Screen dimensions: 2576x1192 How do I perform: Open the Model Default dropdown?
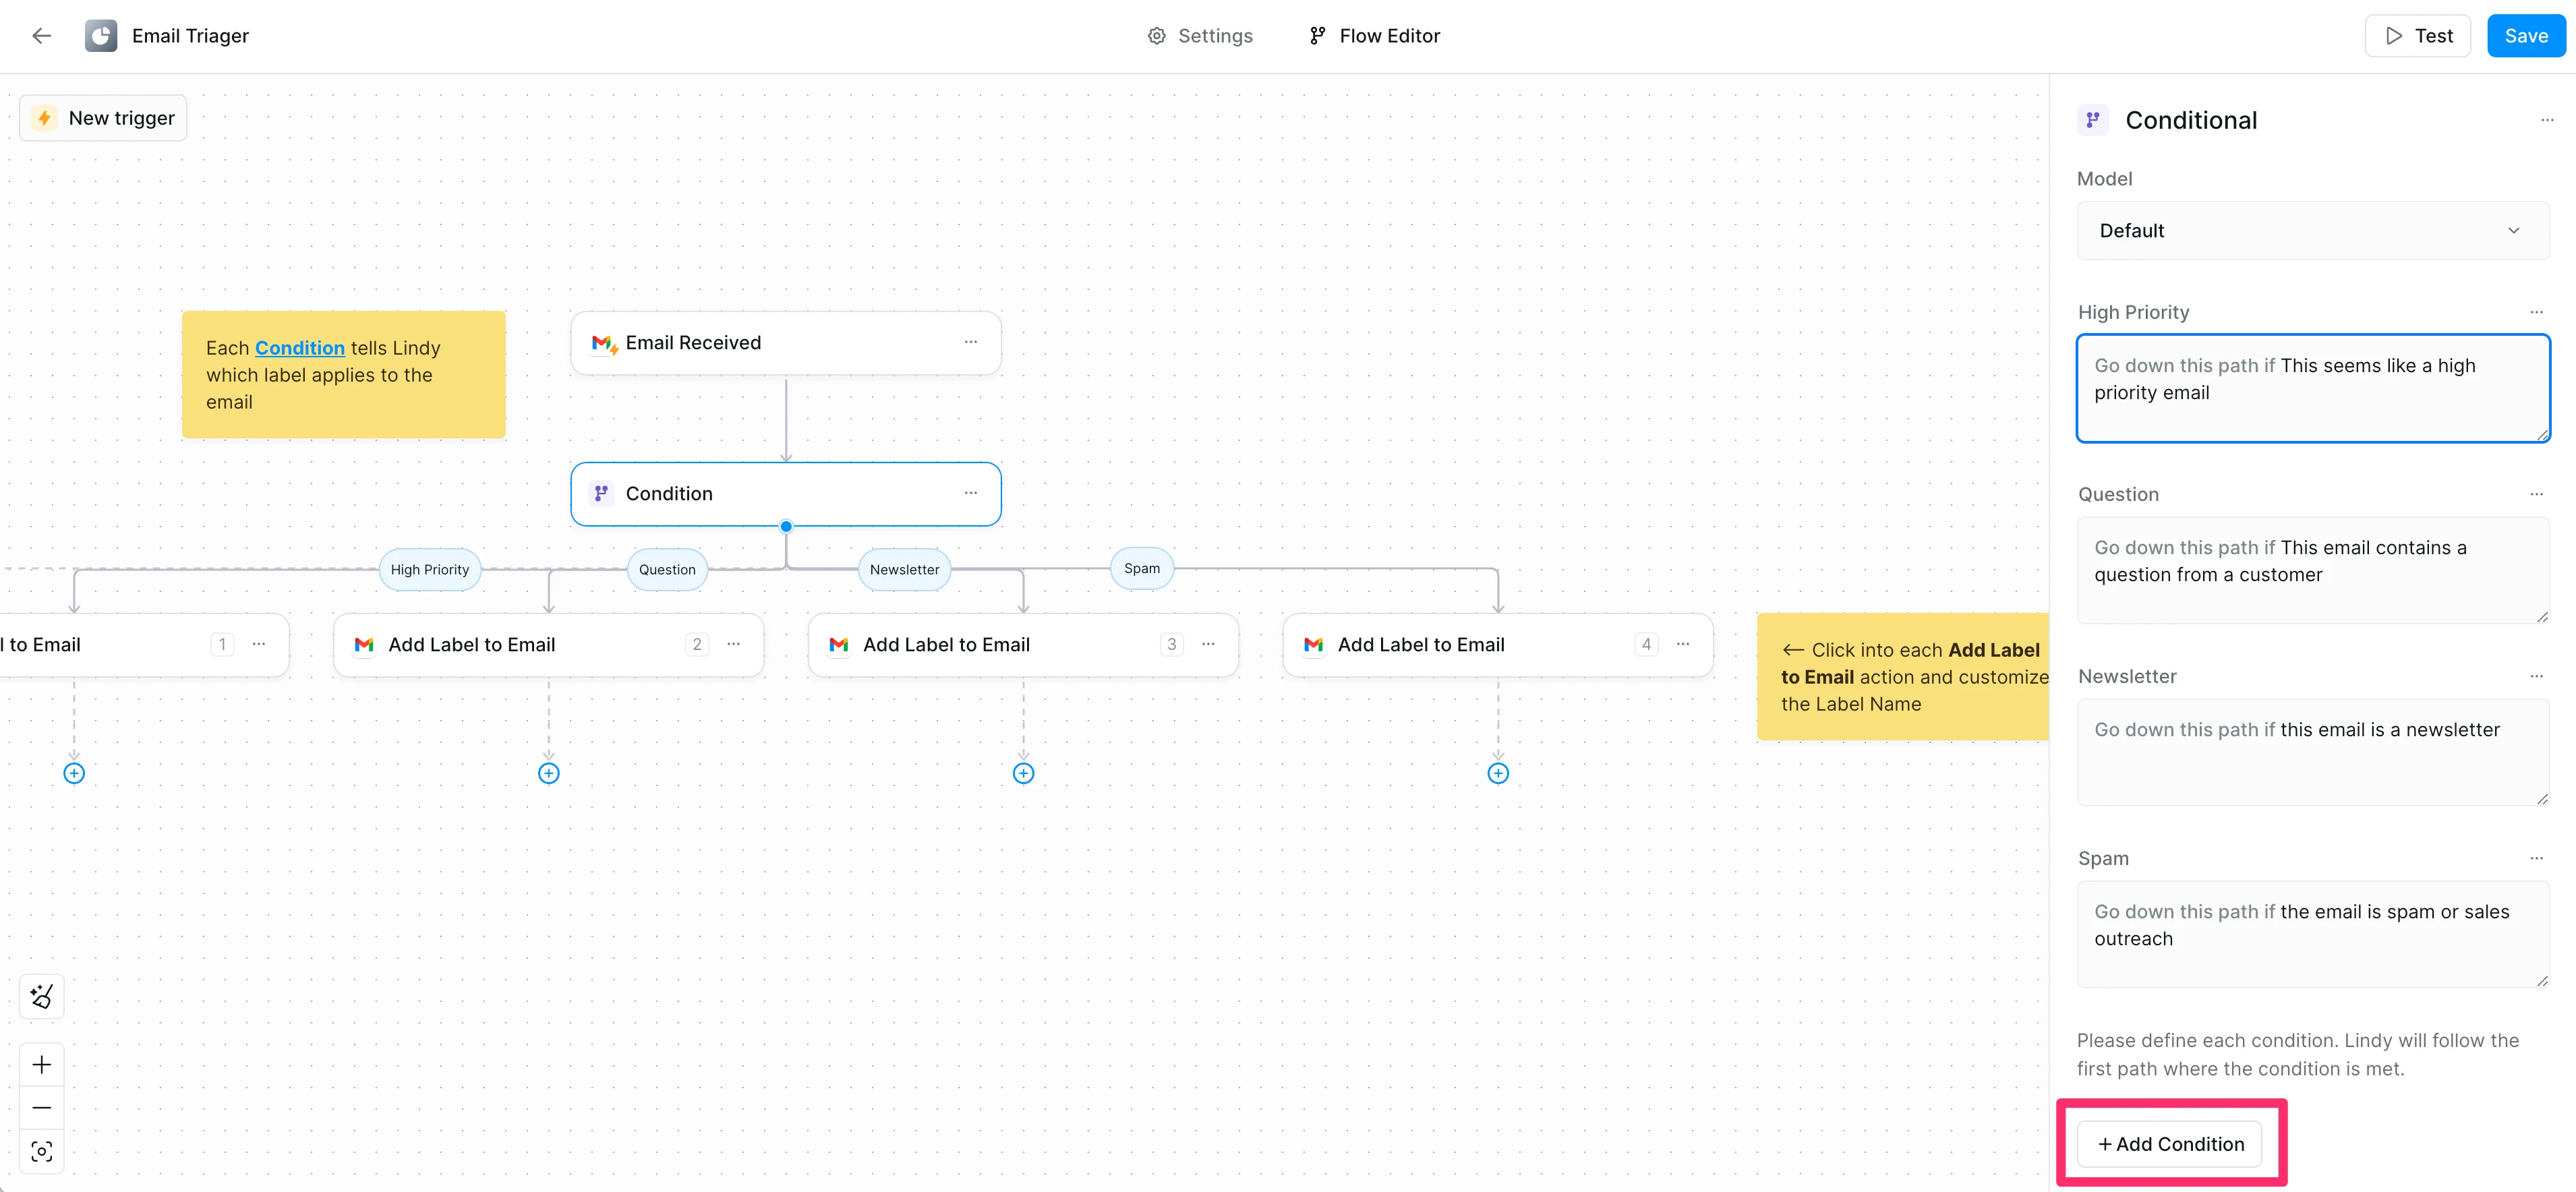coord(2312,231)
